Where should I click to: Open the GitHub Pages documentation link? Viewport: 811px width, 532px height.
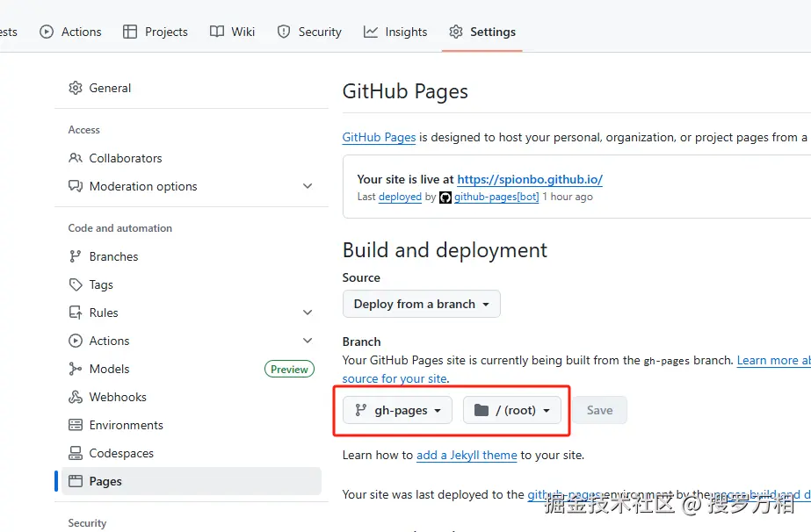coord(379,137)
